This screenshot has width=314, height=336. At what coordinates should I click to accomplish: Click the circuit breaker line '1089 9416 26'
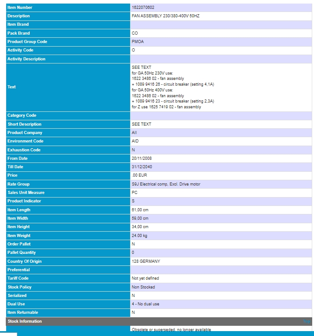(173, 84)
